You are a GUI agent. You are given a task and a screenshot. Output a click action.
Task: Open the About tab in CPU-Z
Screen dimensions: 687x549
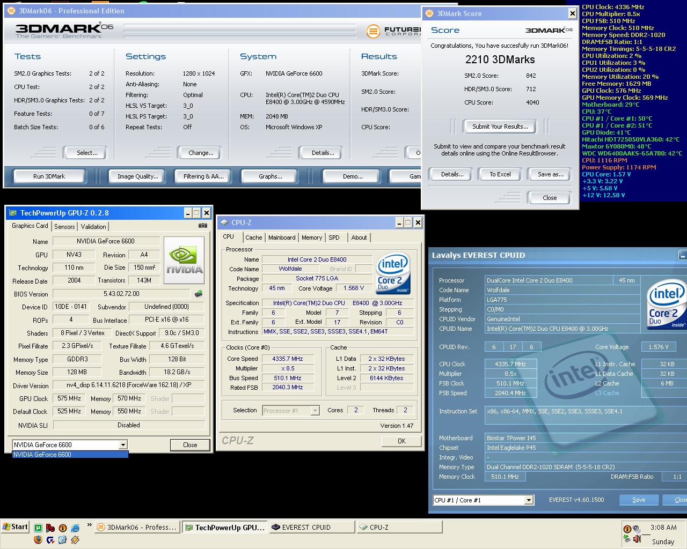point(359,238)
